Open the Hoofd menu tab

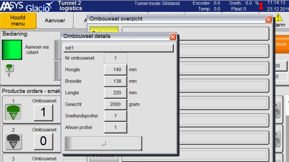coord(18,20)
